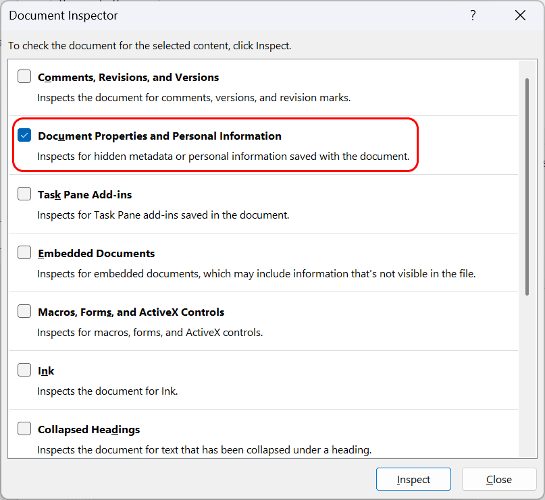This screenshot has width=545, height=500.
Task: Enable the Ink inspection checkbox
Action: pyautogui.click(x=24, y=370)
